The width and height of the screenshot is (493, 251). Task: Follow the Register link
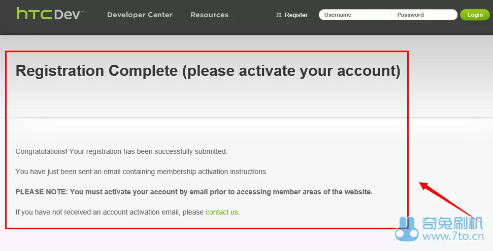click(296, 15)
